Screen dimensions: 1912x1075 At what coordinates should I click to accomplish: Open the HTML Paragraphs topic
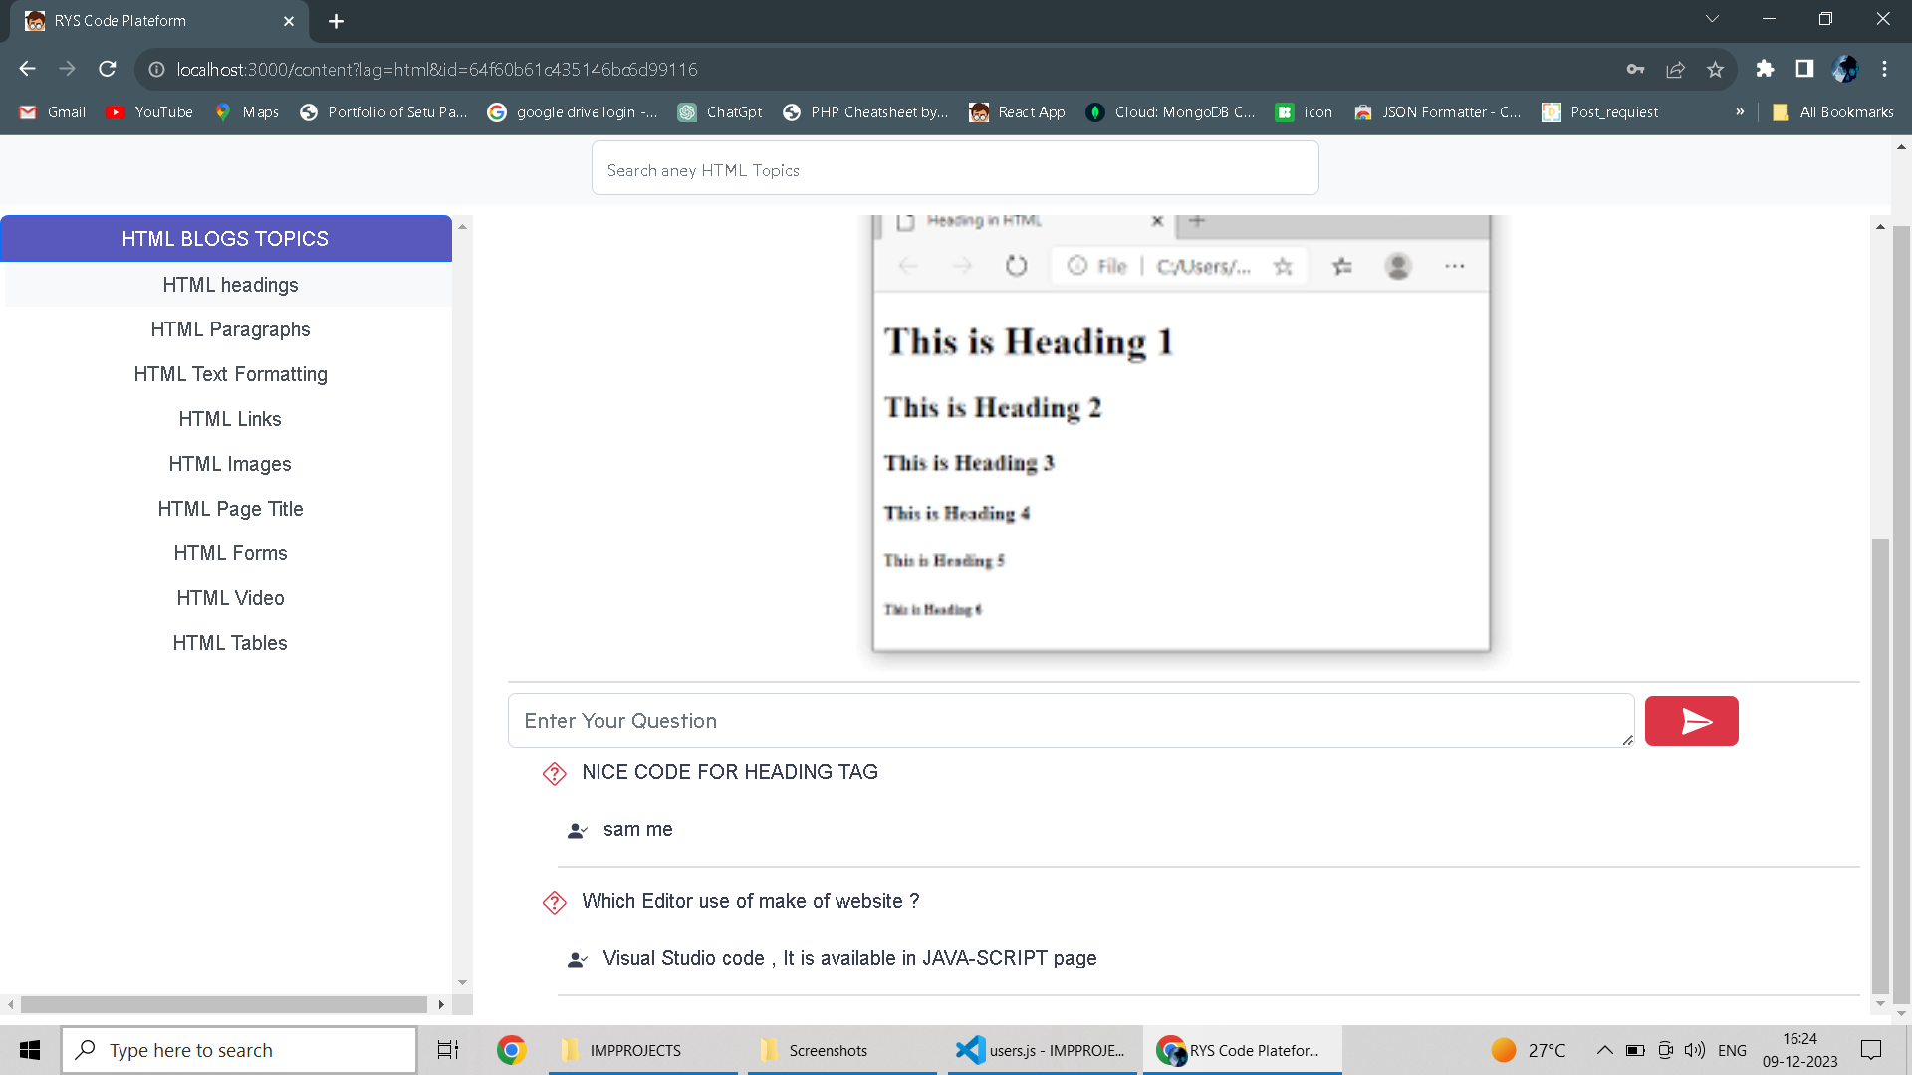coord(230,329)
